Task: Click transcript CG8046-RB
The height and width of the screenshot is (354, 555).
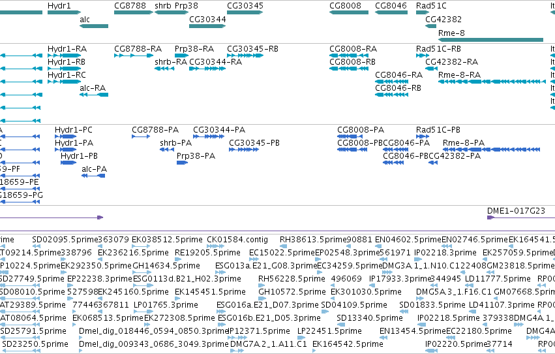Action: click(x=398, y=88)
